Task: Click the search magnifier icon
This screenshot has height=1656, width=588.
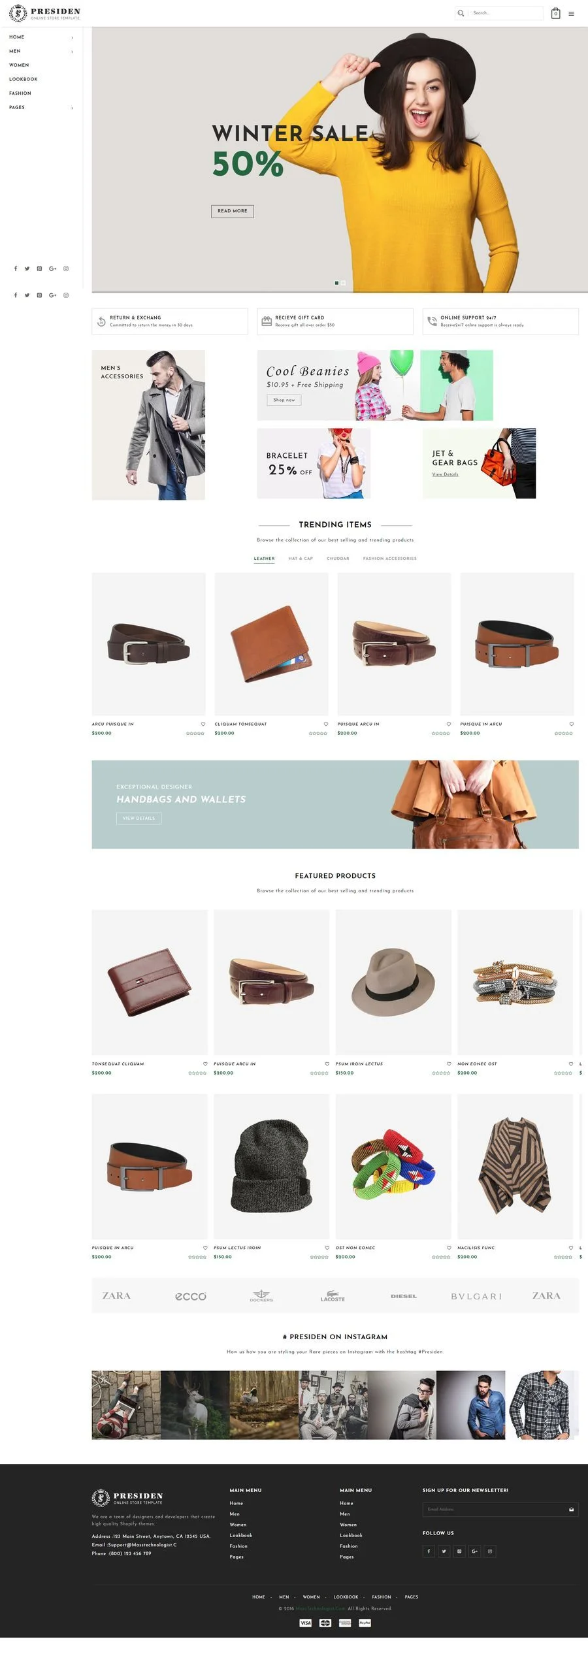Action: [x=461, y=13]
